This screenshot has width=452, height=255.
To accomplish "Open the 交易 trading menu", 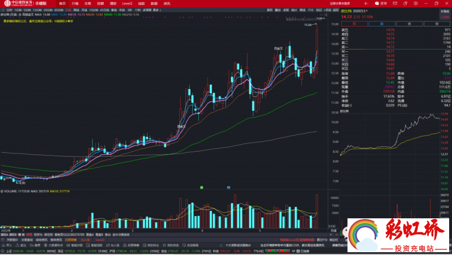I will [88, 3].
